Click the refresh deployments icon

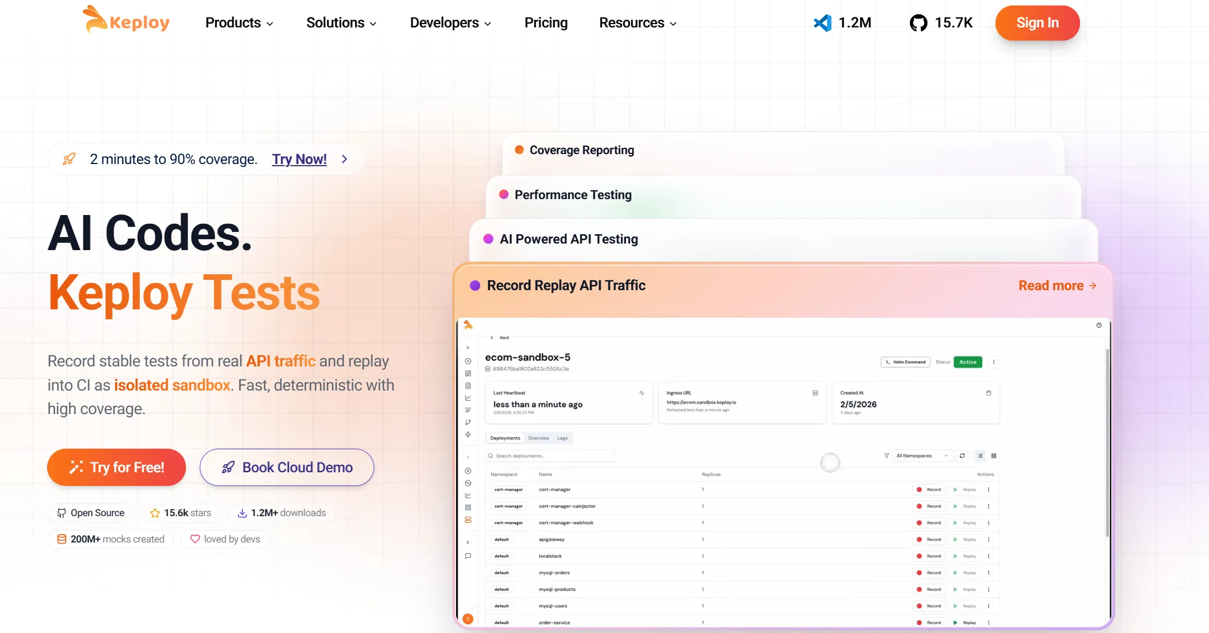962,456
